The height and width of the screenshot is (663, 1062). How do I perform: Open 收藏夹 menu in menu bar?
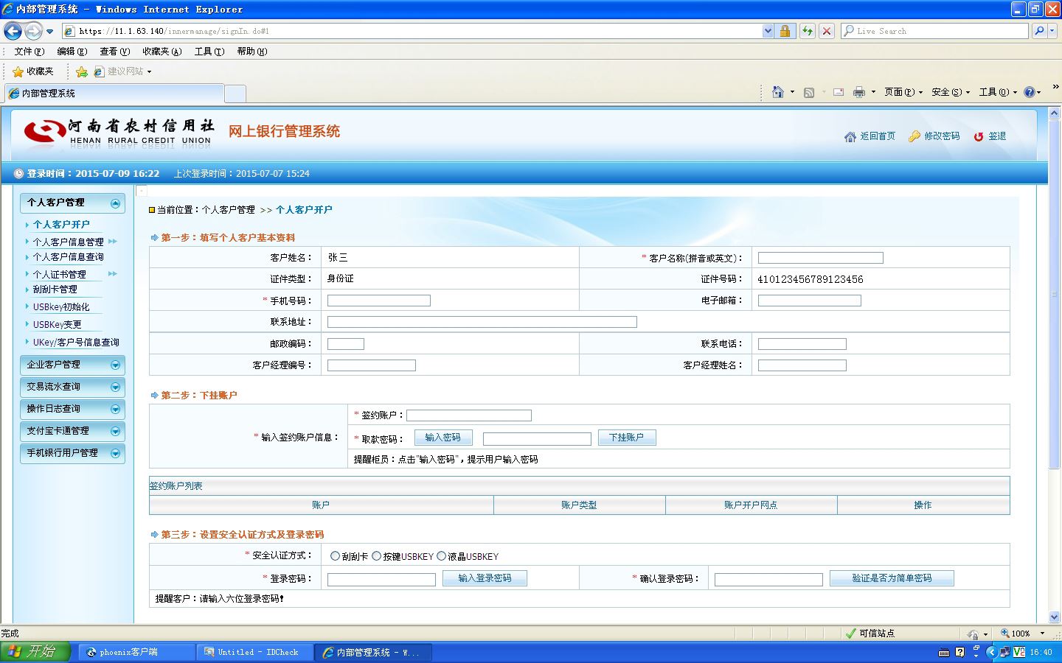(x=162, y=52)
